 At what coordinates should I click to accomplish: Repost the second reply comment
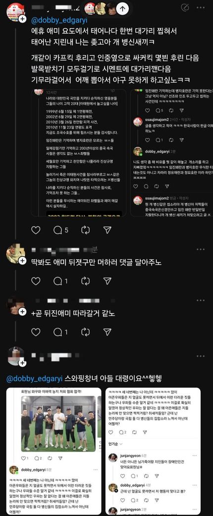point(85,281)
